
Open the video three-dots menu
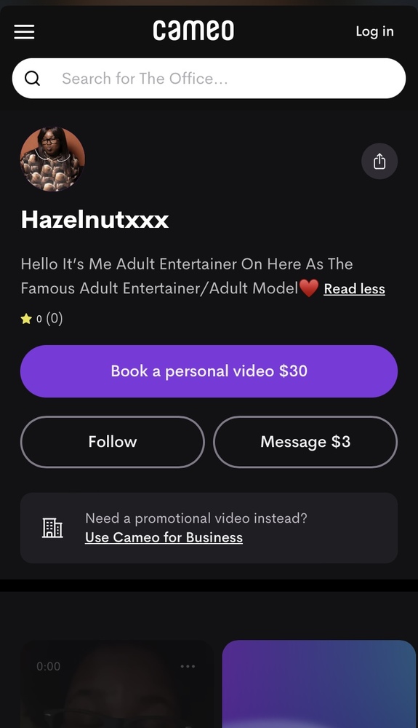(x=188, y=666)
